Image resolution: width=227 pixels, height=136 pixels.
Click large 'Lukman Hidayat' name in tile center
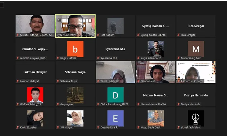tap(35, 72)
